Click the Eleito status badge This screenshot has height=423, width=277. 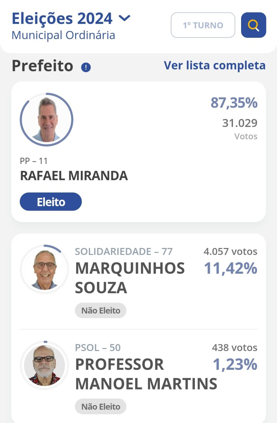[x=51, y=202]
